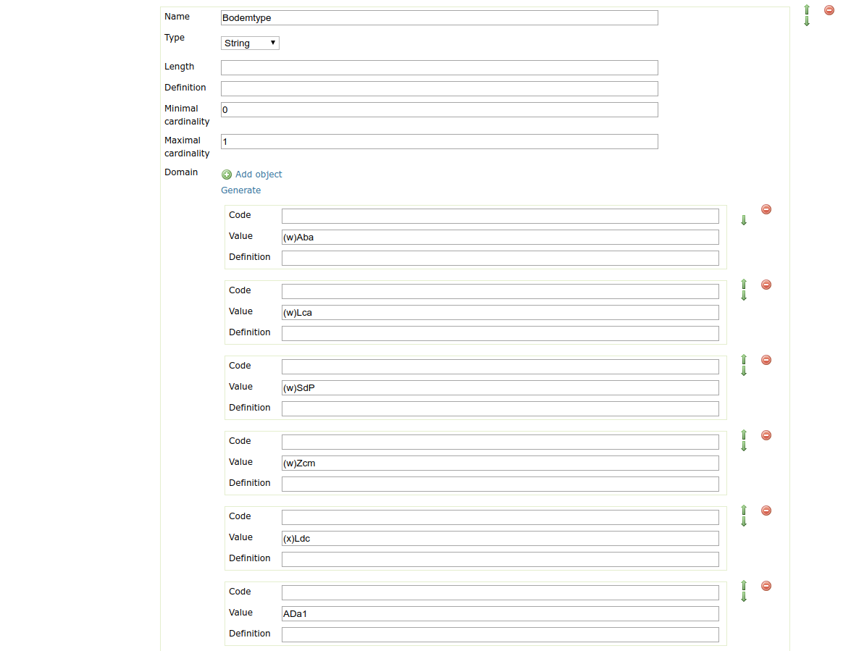Click the Minimal cardinality field
Screen dimensions: 851x651
click(x=439, y=110)
